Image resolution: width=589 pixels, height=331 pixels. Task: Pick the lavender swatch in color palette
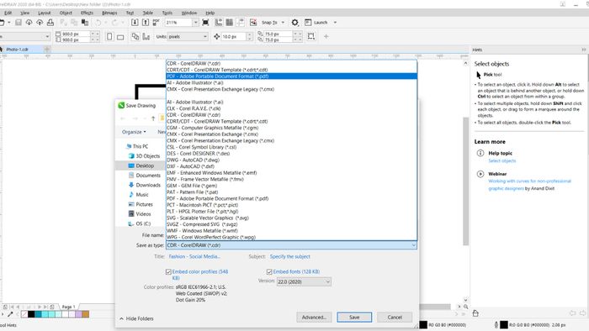pos(79,314)
